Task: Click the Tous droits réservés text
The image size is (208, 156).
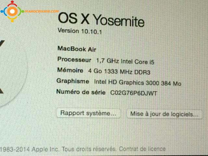Action: 89,149
